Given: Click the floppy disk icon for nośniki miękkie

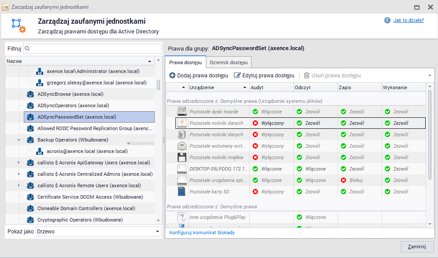Looking at the screenshot, I should tap(182, 157).
